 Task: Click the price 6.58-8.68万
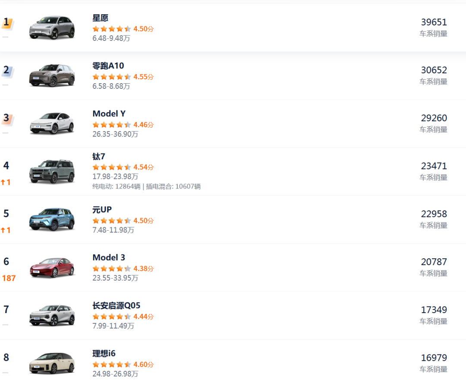[111, 86]
